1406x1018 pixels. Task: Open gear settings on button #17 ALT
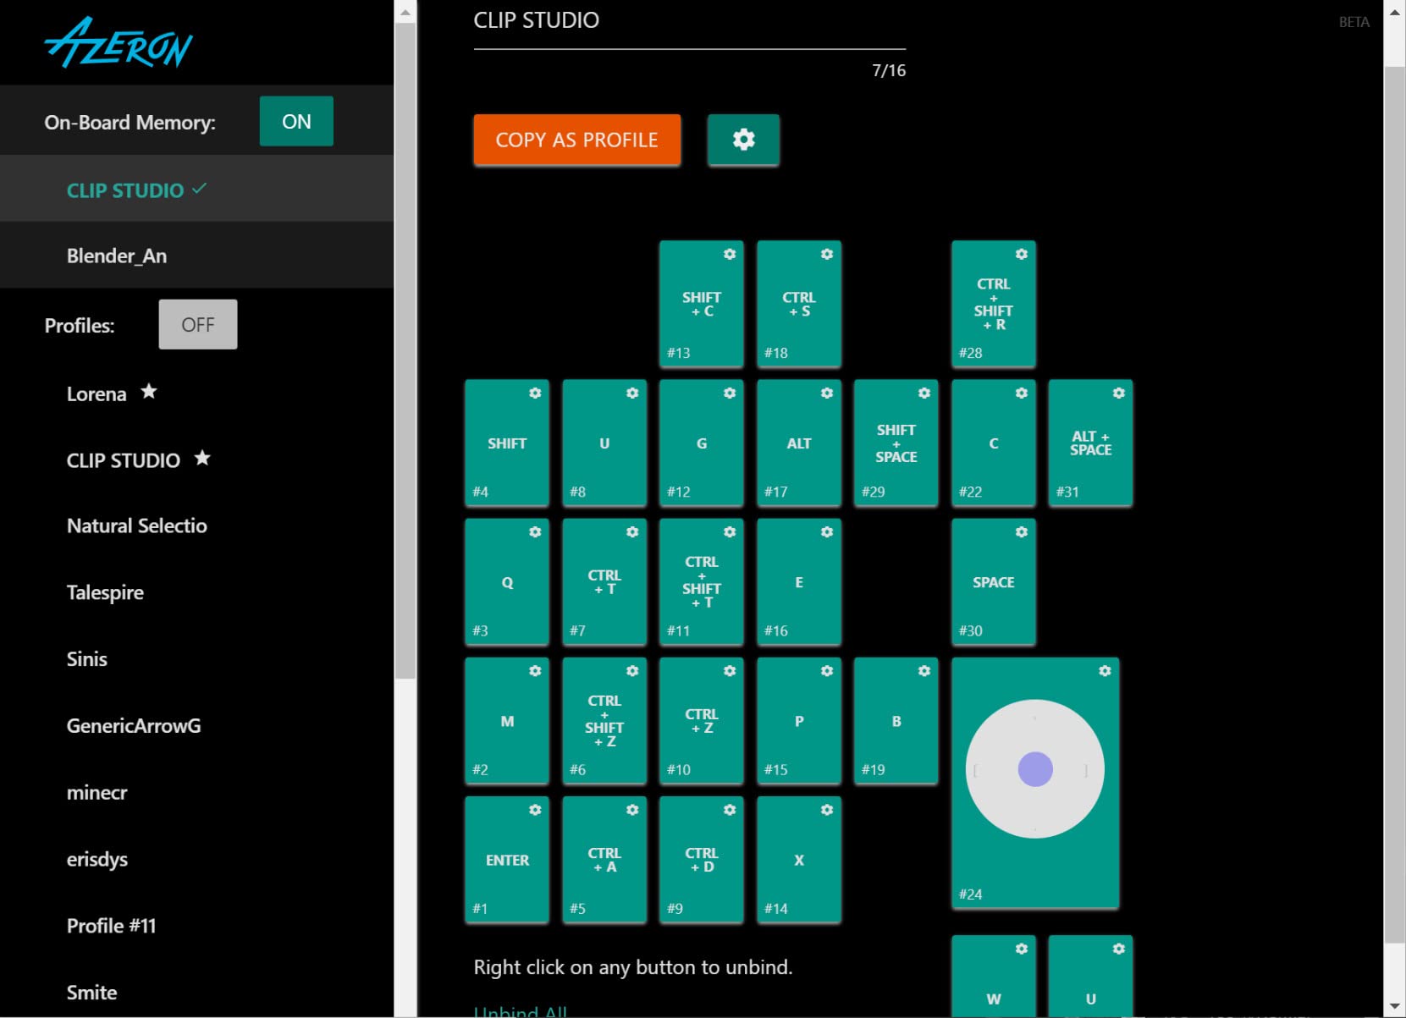(827, 393)
